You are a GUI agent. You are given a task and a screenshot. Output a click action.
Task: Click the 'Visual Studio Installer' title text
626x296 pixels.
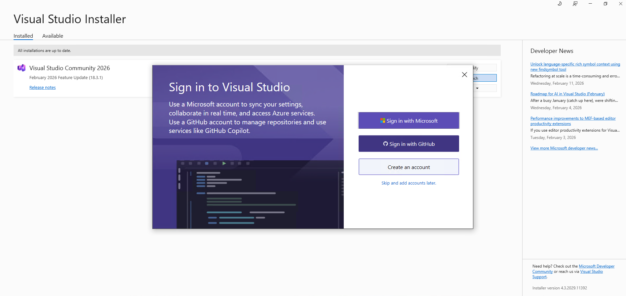click(70, 19)
